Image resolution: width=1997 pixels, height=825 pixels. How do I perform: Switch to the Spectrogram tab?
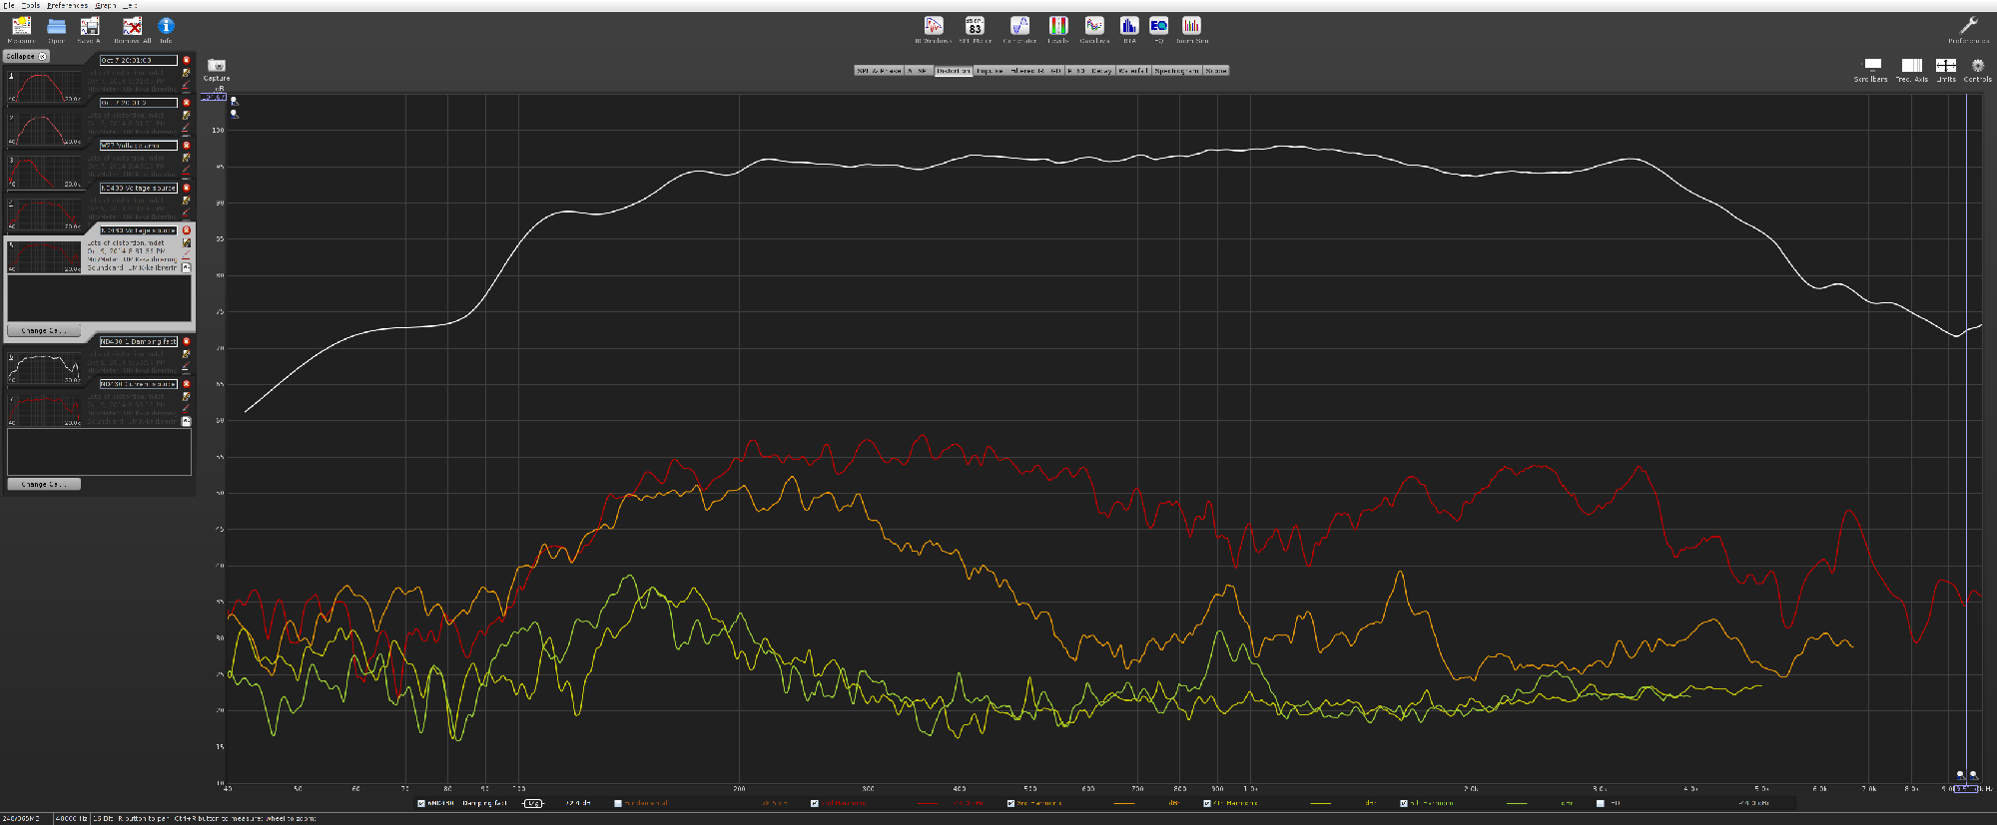tap(1176, 71)
